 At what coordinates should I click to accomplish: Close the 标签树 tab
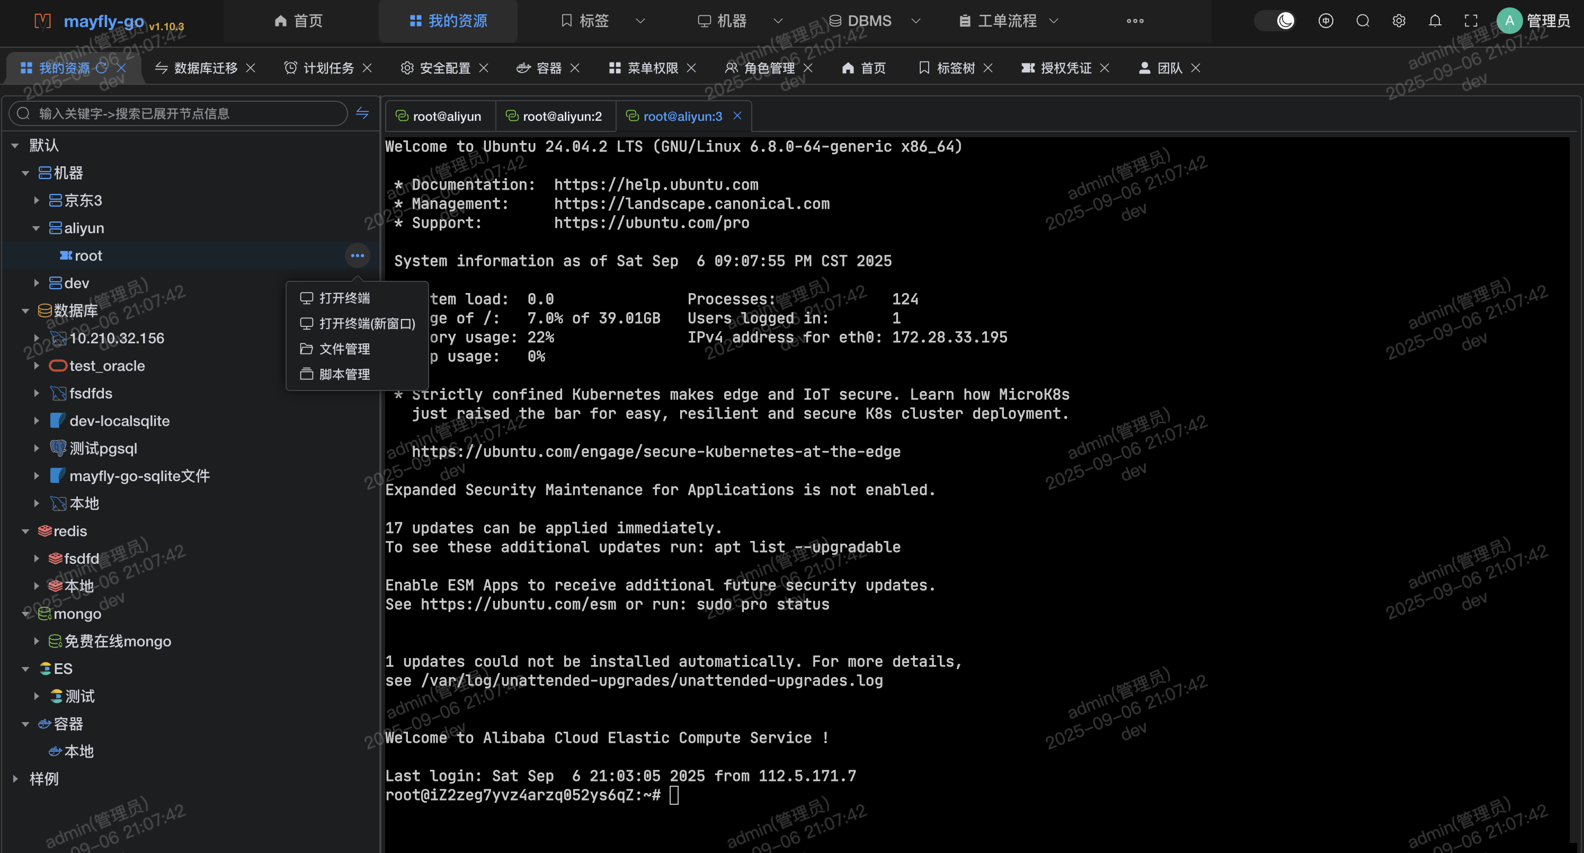[988, 68]
